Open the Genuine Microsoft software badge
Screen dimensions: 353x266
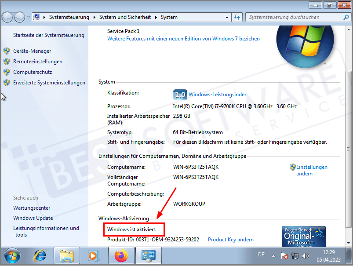point(303,237)
